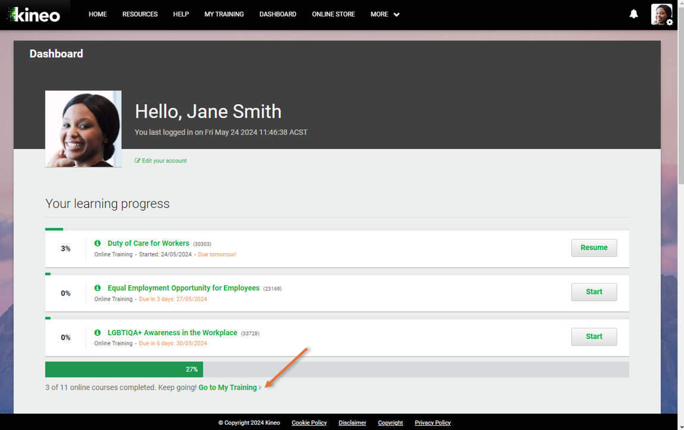Click the Dashboard page title
The image size is (684, 430).
pos(56,54)
